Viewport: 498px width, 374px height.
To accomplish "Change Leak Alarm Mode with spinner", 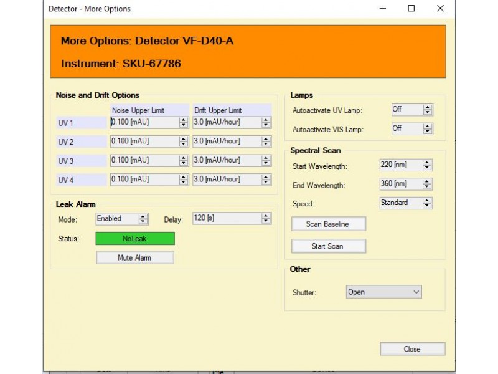I will pos(143,219).
